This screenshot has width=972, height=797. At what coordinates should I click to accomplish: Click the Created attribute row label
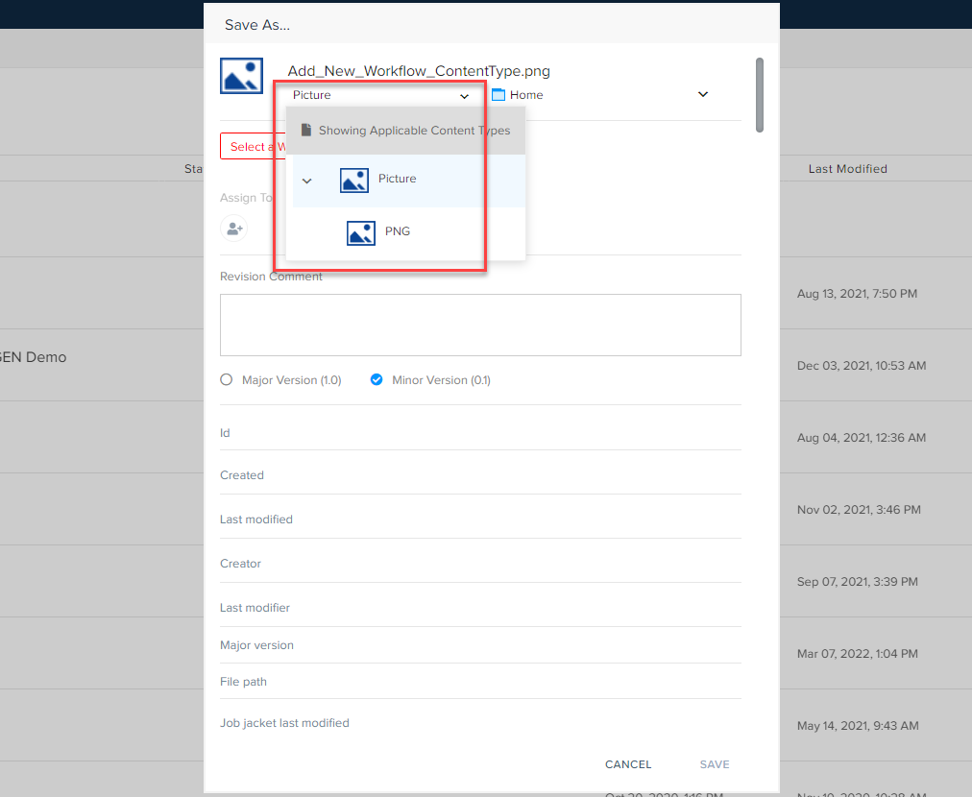pos(242,475)
